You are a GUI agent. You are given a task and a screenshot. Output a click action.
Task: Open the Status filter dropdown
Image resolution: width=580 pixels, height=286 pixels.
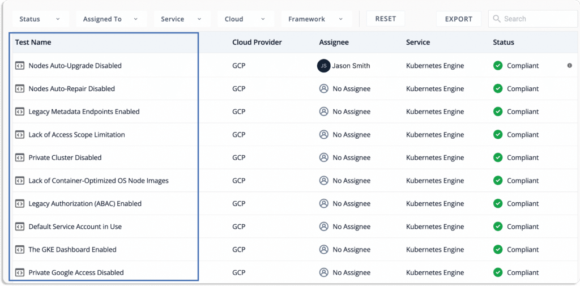click(x=40, y=19)
